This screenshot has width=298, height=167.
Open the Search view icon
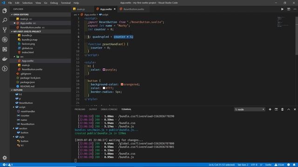click(5, 20)
